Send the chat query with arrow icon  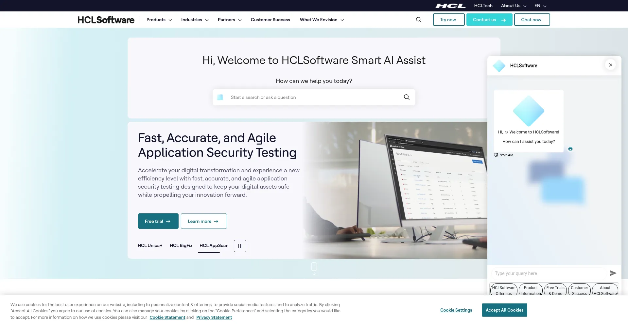(x=613, y=273)
